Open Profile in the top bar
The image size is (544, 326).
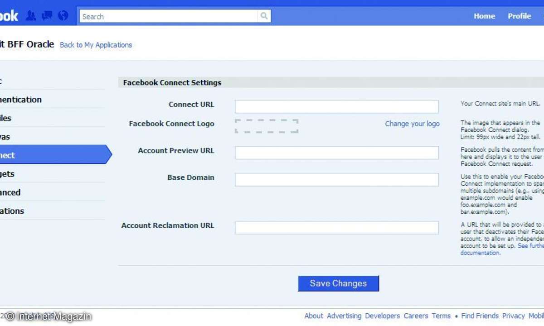519,16
